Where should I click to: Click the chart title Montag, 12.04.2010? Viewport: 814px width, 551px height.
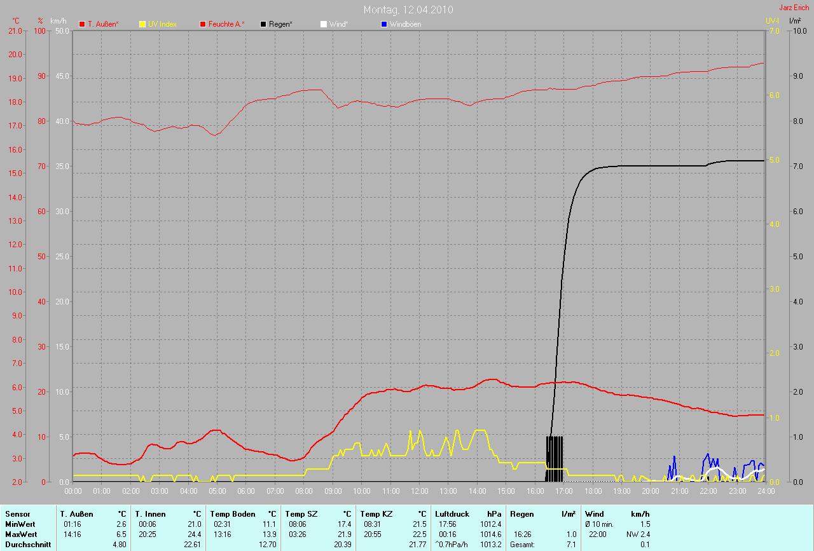pos(408,10)
